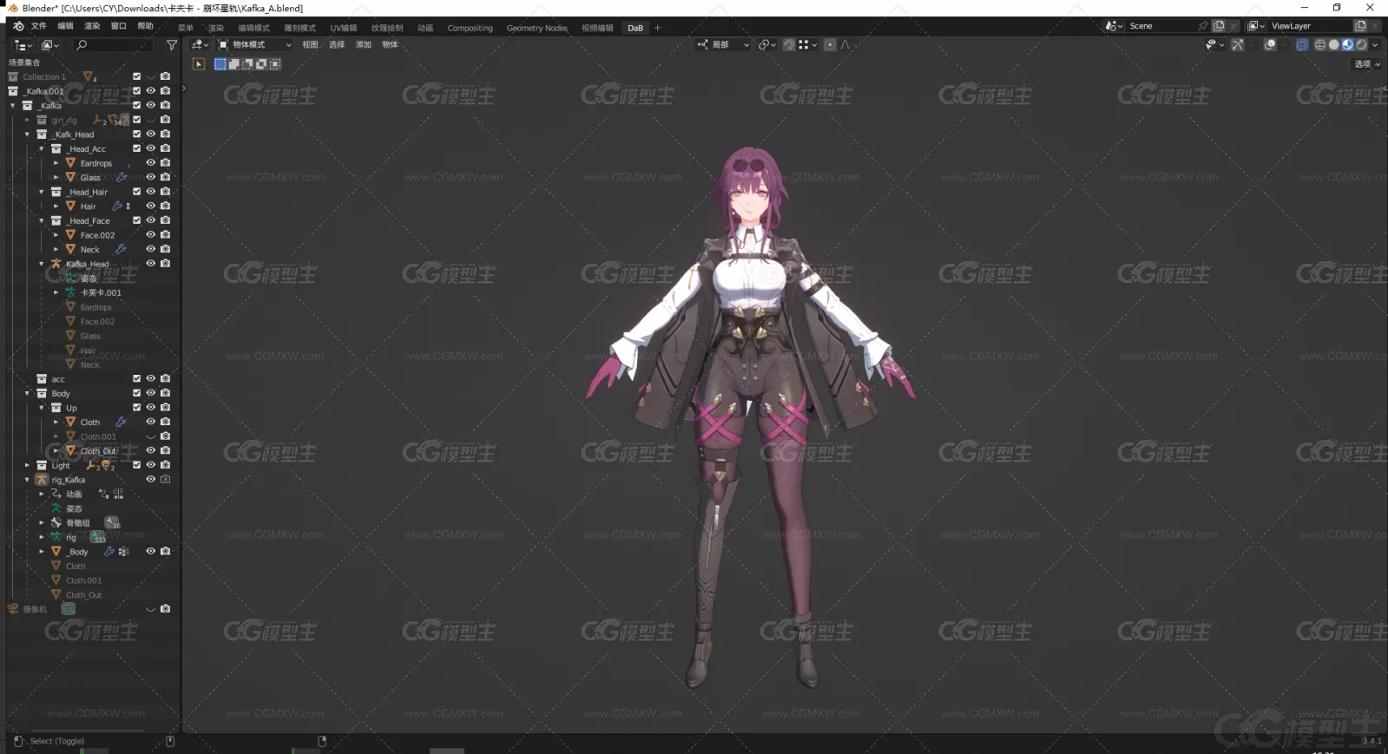The width and height of the screenshot is (1388, 754).
Task: Expand the girl_rig collection
Action: pyautogui.click(x=27, y=120)
